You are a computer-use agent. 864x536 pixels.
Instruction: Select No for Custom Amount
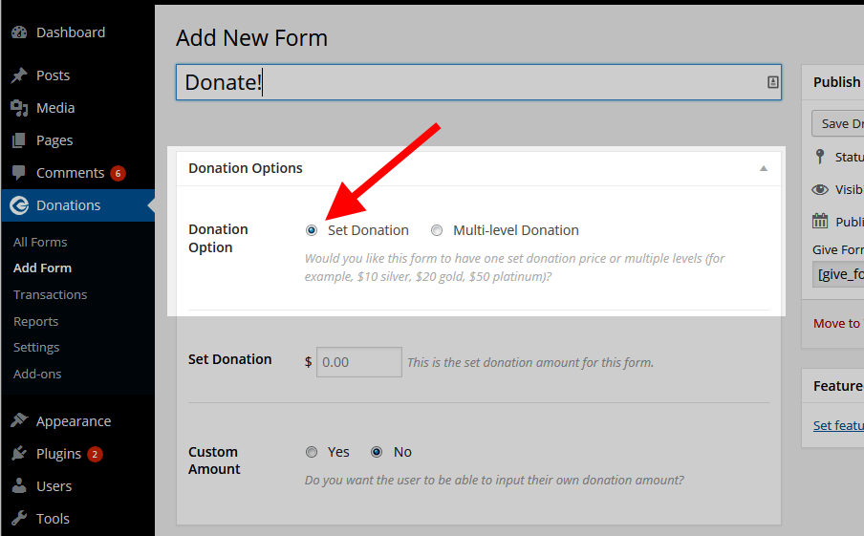point(377,452)
